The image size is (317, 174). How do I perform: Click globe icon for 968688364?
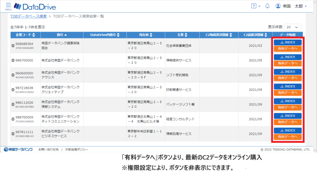pyautogui.click(x=13, y=46)
